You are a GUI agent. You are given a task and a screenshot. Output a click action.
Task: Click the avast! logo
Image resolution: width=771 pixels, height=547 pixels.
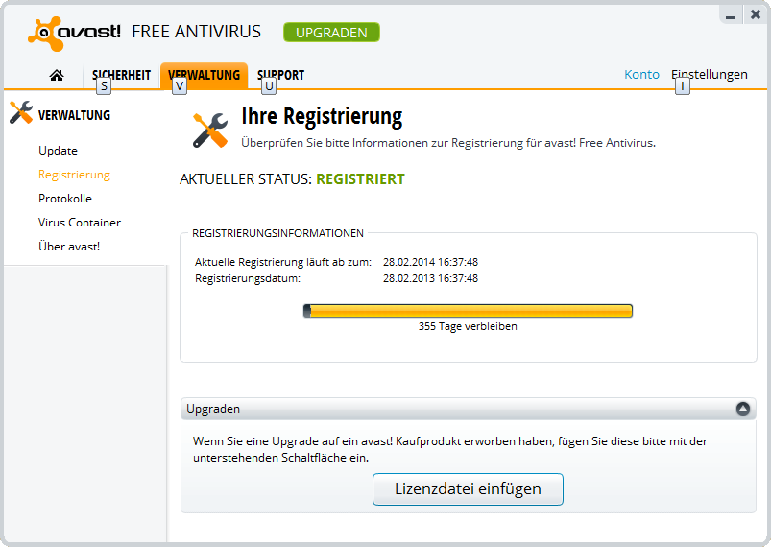pyautogui.click(x=74, y=34)
